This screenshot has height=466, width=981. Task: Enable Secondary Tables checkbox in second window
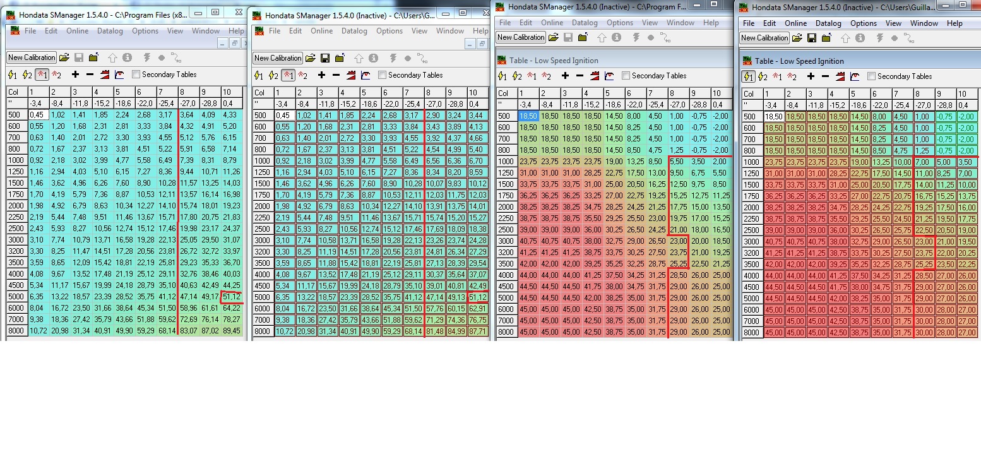382,75
